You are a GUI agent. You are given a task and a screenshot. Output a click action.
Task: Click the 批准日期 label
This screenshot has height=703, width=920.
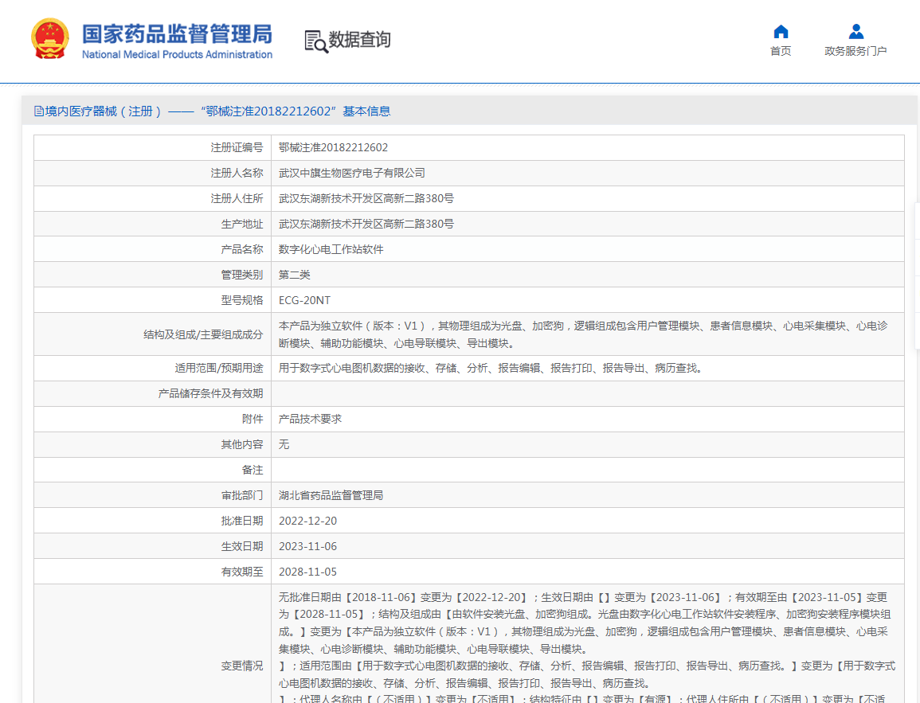pyautogui.click(x=242, y=521)
